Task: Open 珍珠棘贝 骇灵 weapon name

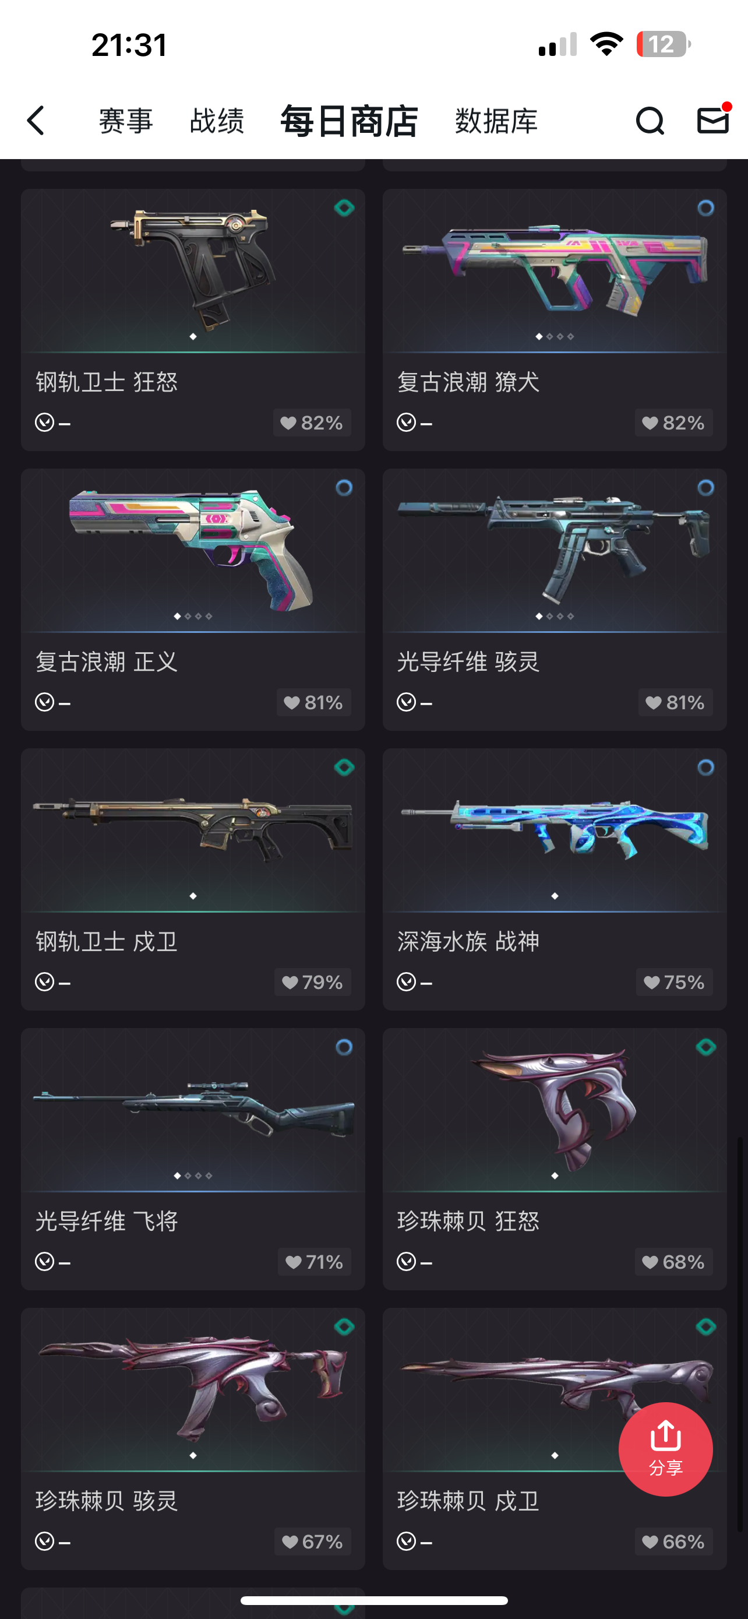Action: point(107,1500)
